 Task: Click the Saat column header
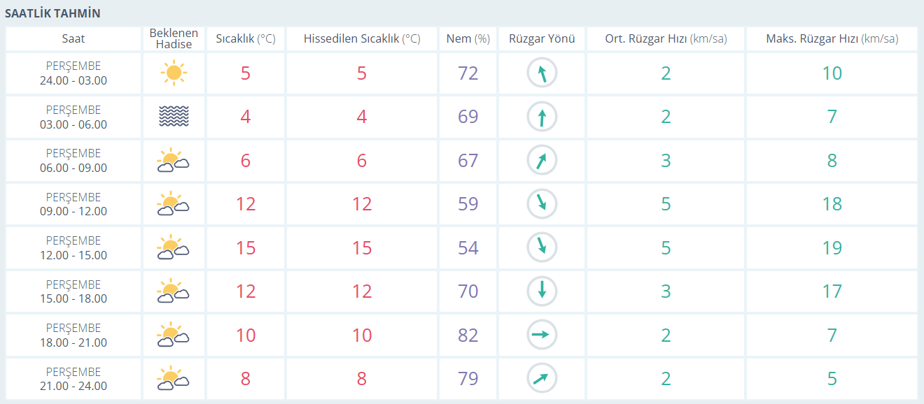73,38
